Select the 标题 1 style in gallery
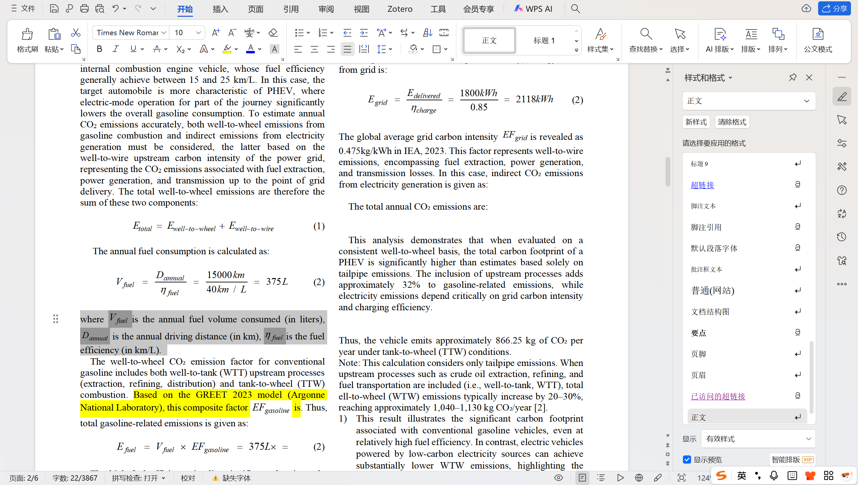The width and height of the screenshot is (858, 485). 544,41
